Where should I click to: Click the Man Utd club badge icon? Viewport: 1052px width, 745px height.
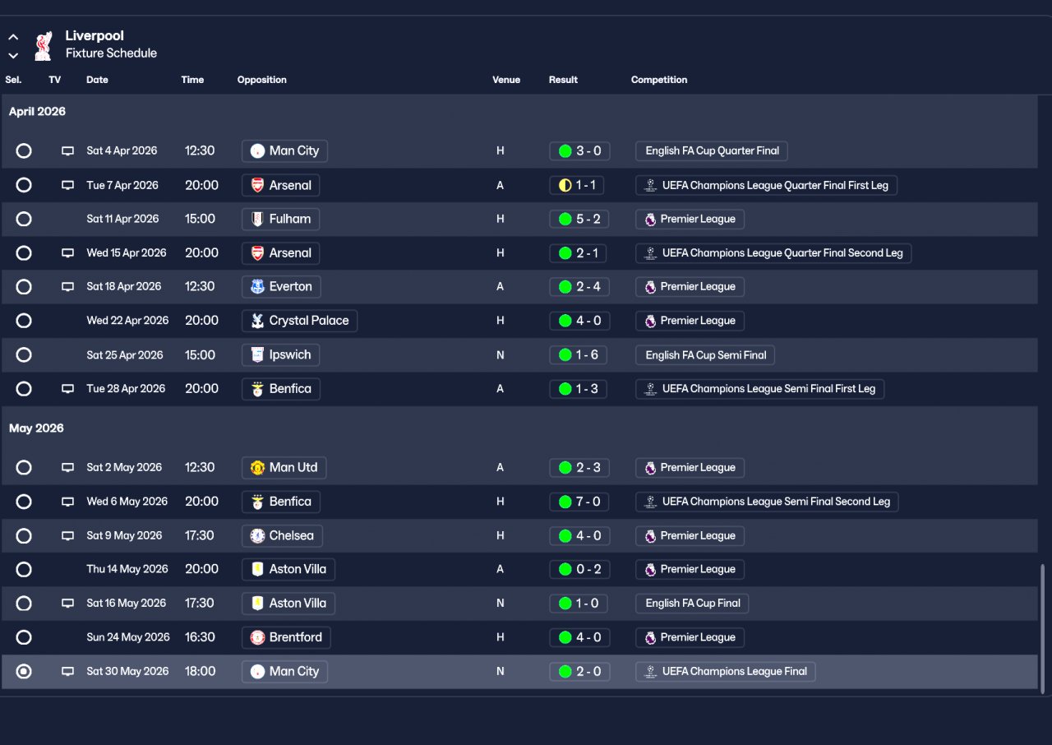coord(257,468)
